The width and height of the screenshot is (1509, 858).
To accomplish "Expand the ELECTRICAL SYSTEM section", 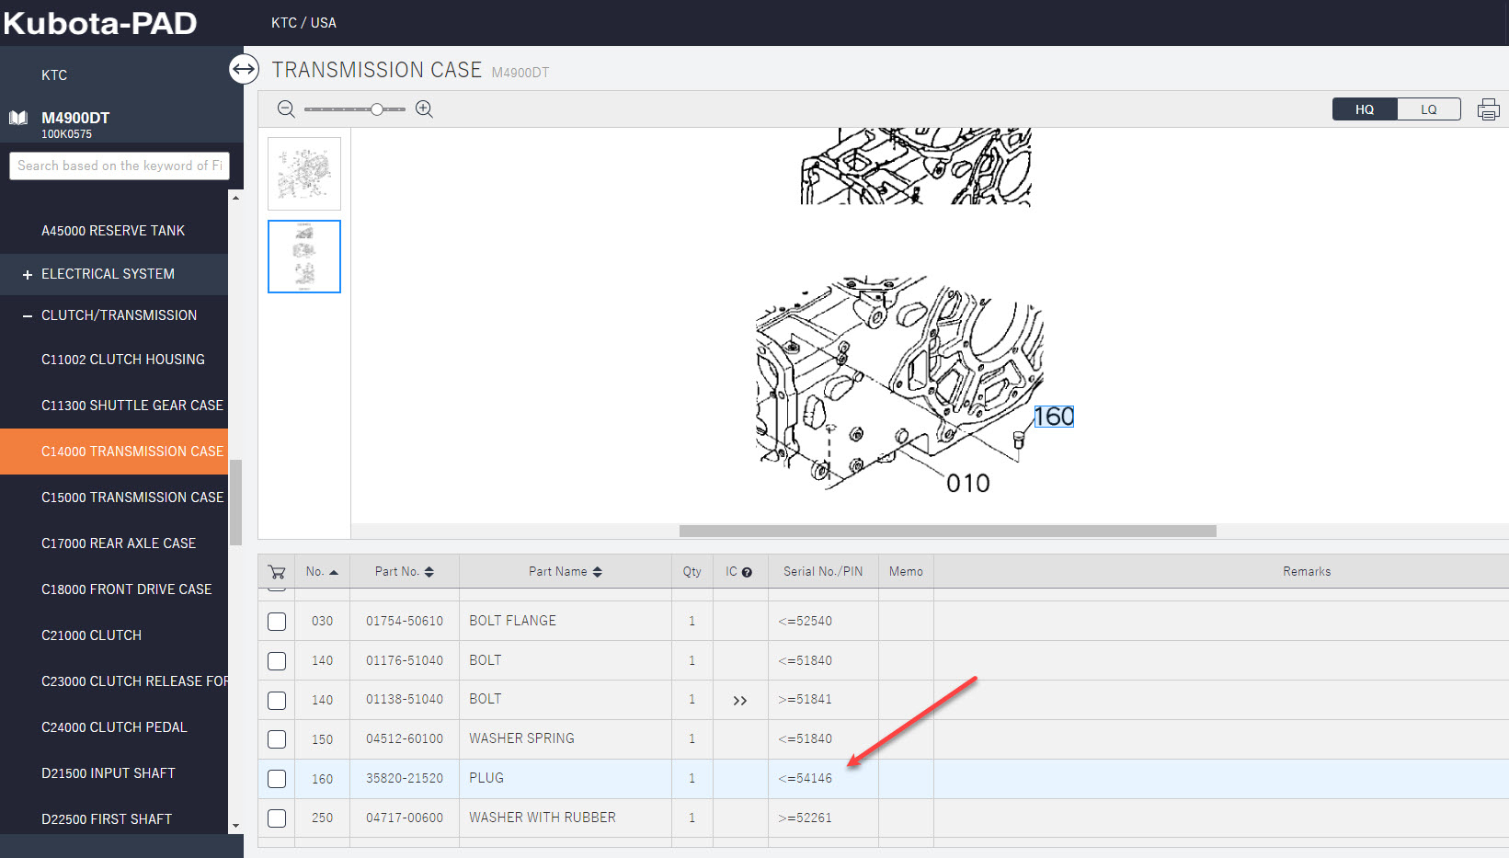I will (x=28, y=275).
